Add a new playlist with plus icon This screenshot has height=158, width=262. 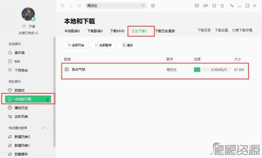[x=43, y=128]
